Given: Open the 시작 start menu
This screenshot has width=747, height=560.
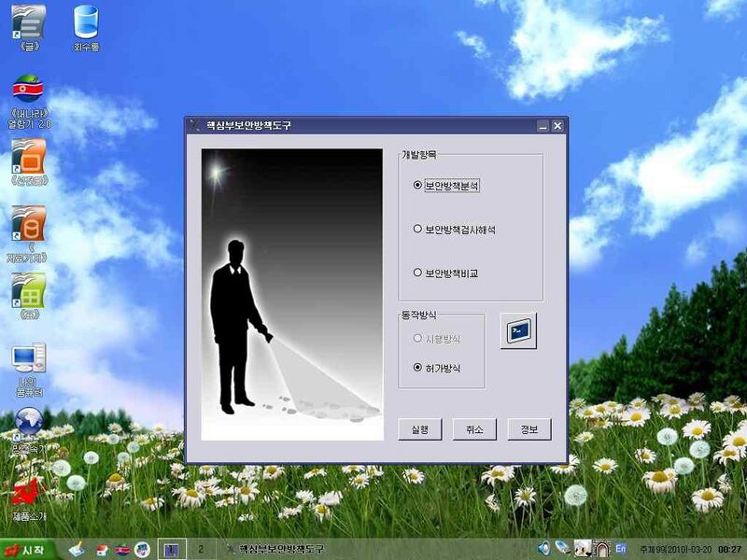Looking at the screenshot, I should click(28, 549).
